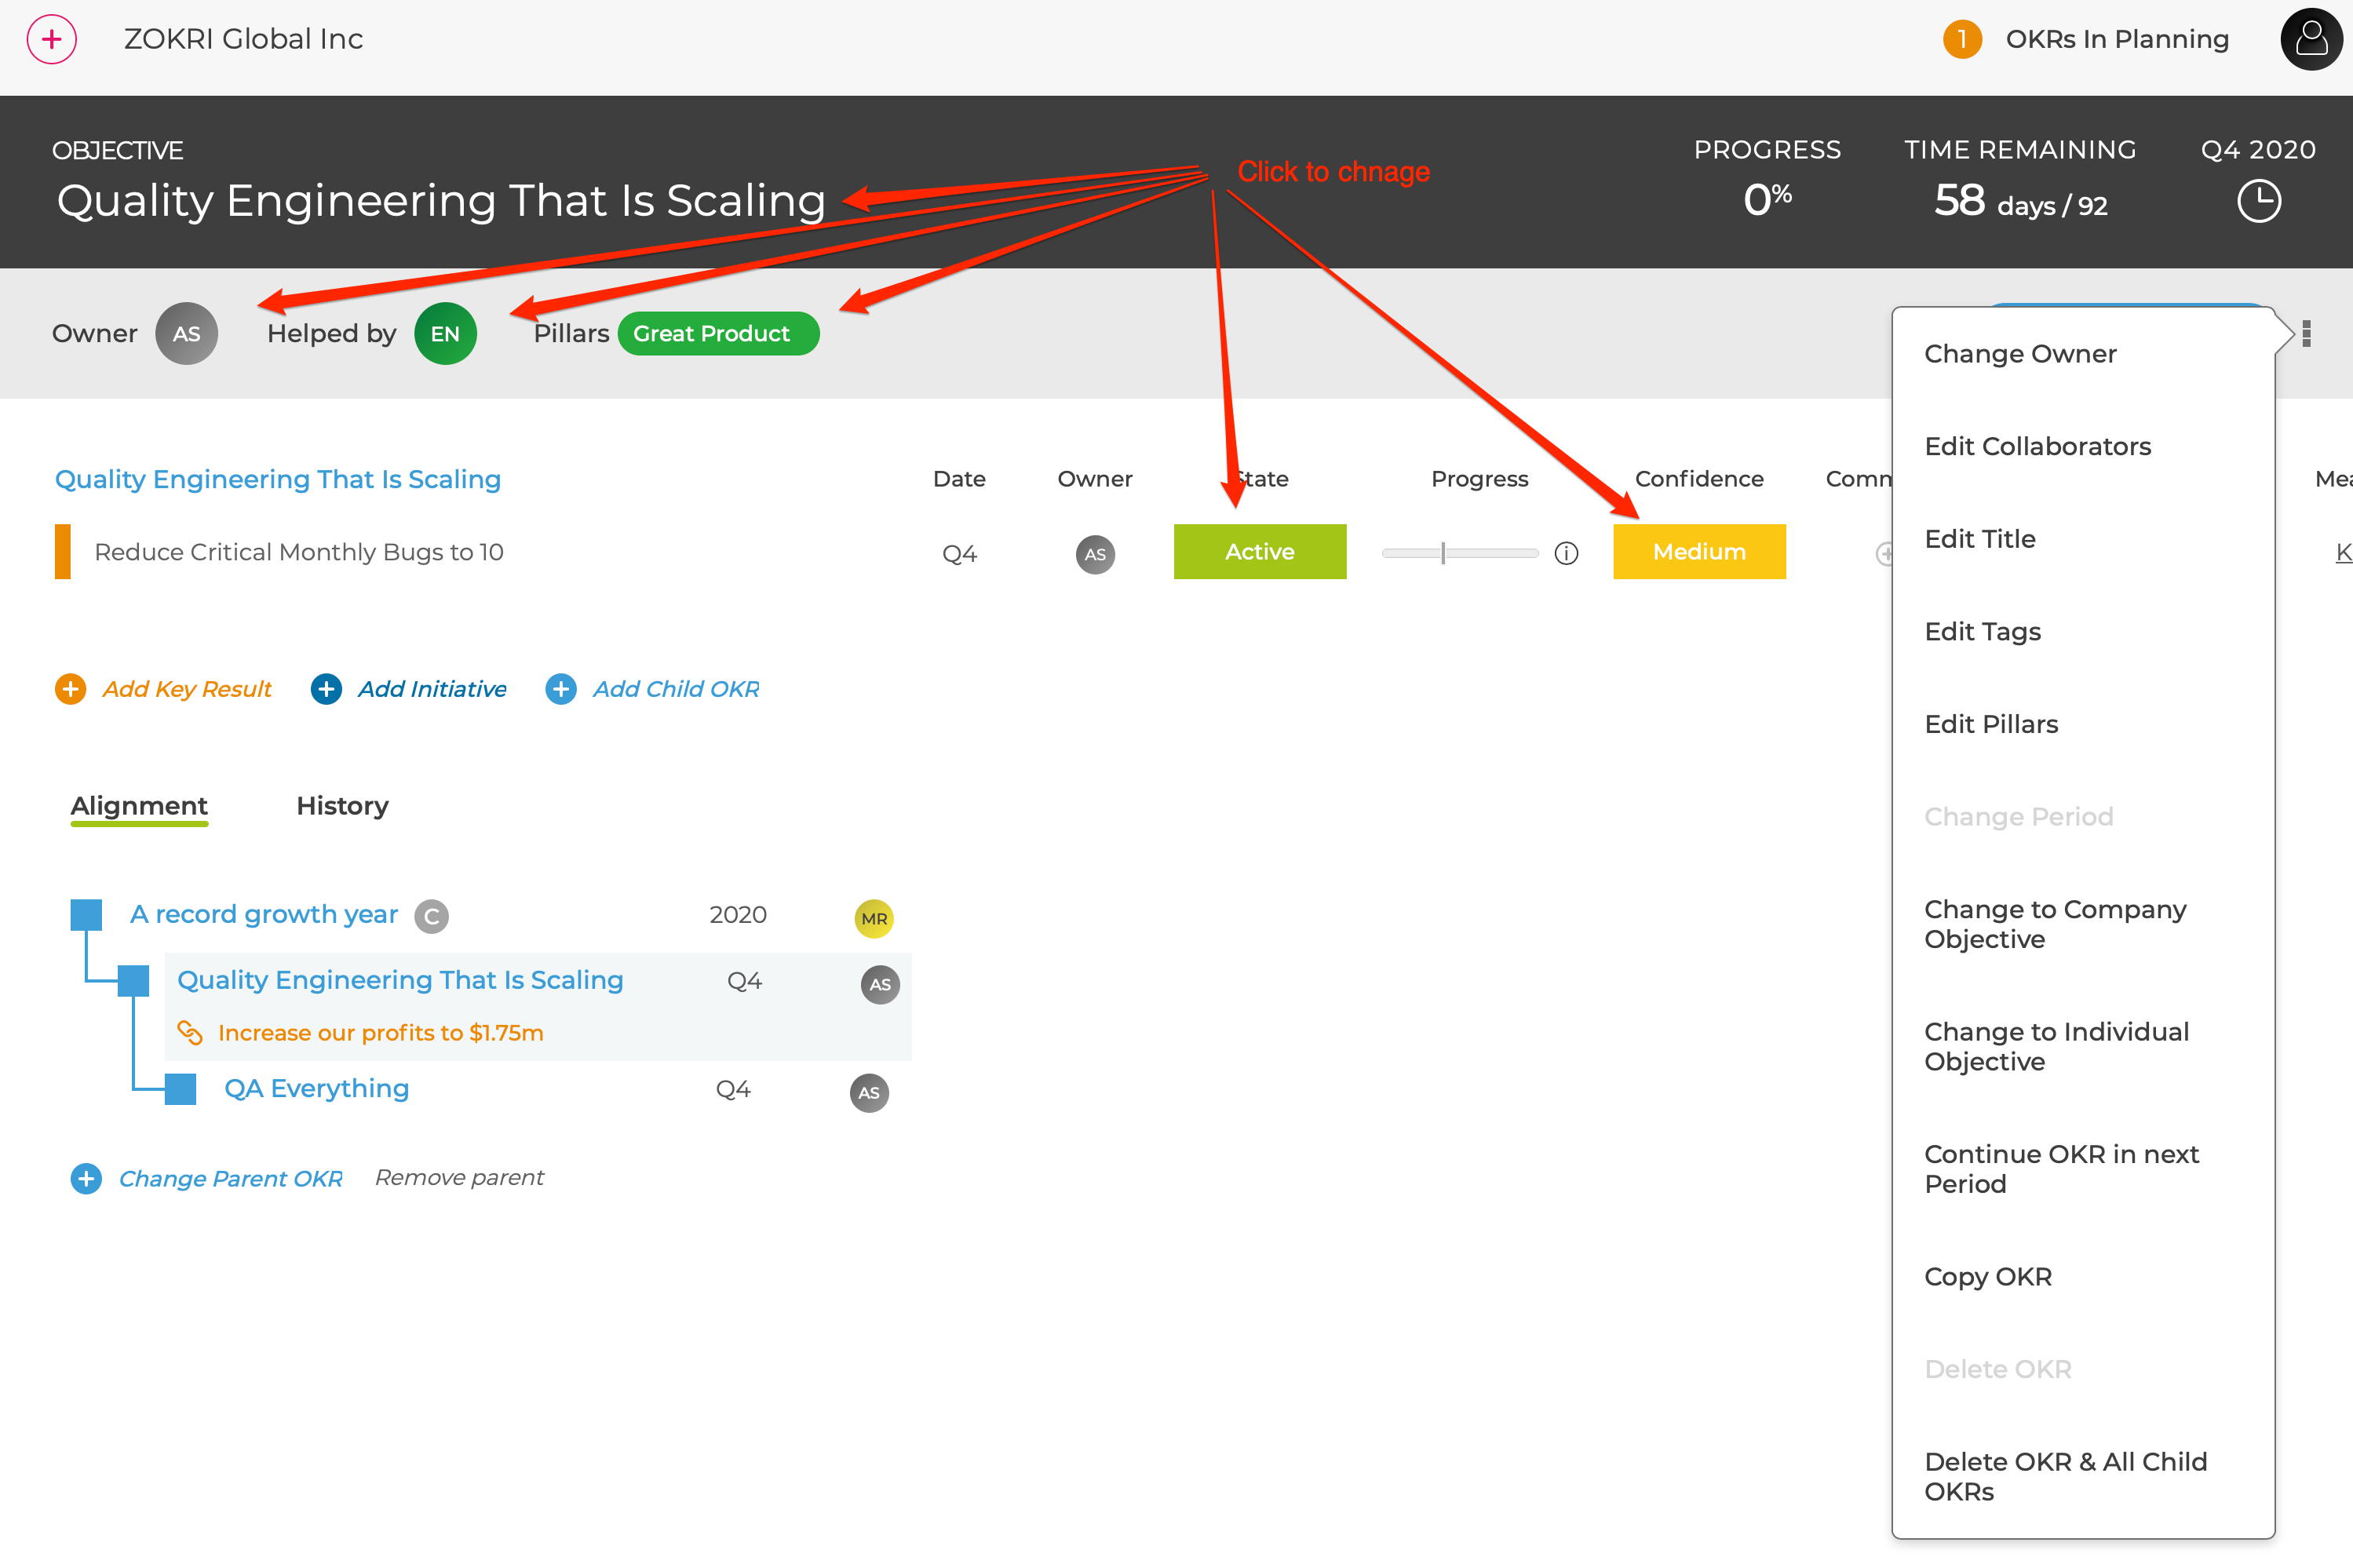This screenshot has width=2353, height=1568.
Task: Click ZOKRI Global Inc company name
Action: click(243, 40)
